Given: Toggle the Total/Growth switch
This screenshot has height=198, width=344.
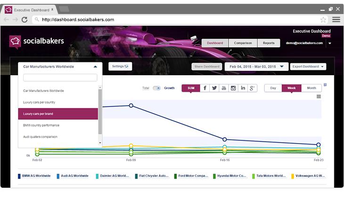Looking at the screenshot, I should pos(156,88).
